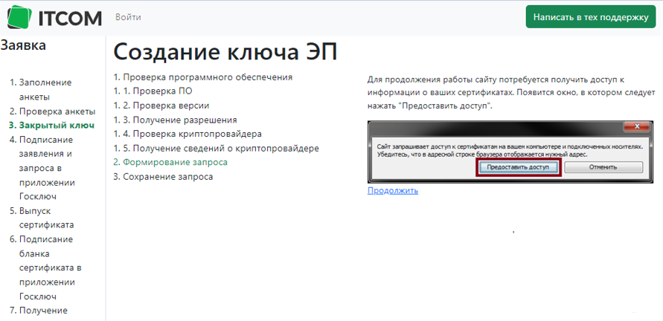This screenshot has height=321, width=663.
Task: Select the Получение step in sidebar
Action: click(43, 310)
